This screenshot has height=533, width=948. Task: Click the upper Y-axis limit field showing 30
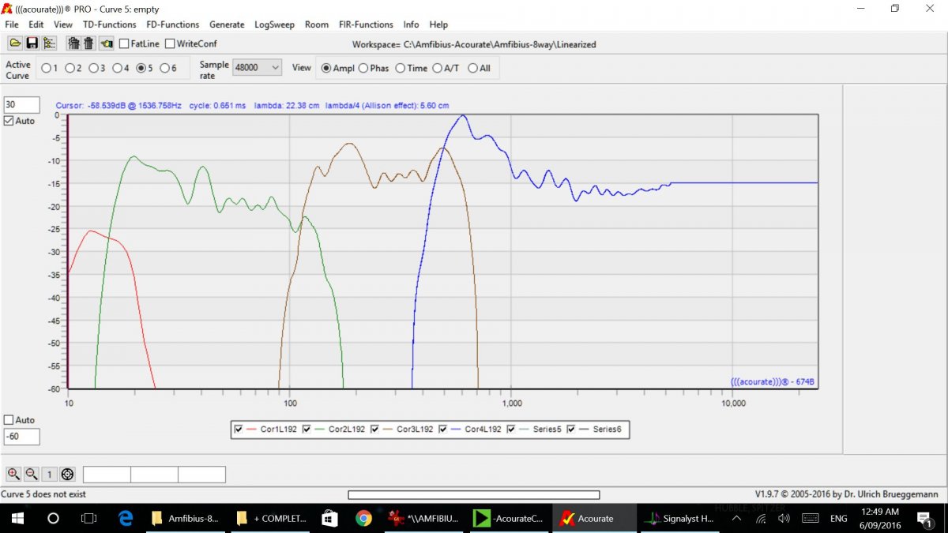pos(21,105)
